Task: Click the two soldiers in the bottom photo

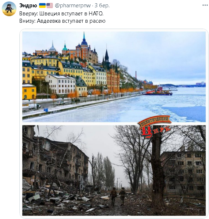Action: [118, 196]
